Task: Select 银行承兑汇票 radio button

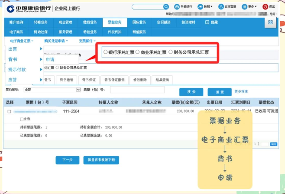Action: click(x=105, y=52)
